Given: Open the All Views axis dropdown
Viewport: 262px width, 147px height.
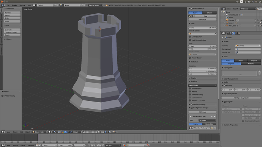Looking at the screenshot, I should pyautogui.click(x=207, y=120).
